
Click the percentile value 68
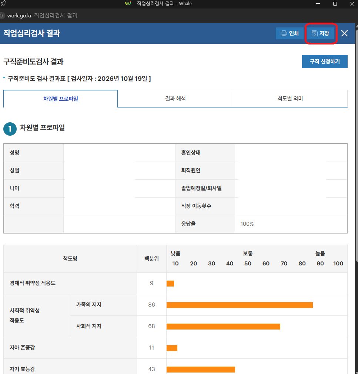(151, 326)
